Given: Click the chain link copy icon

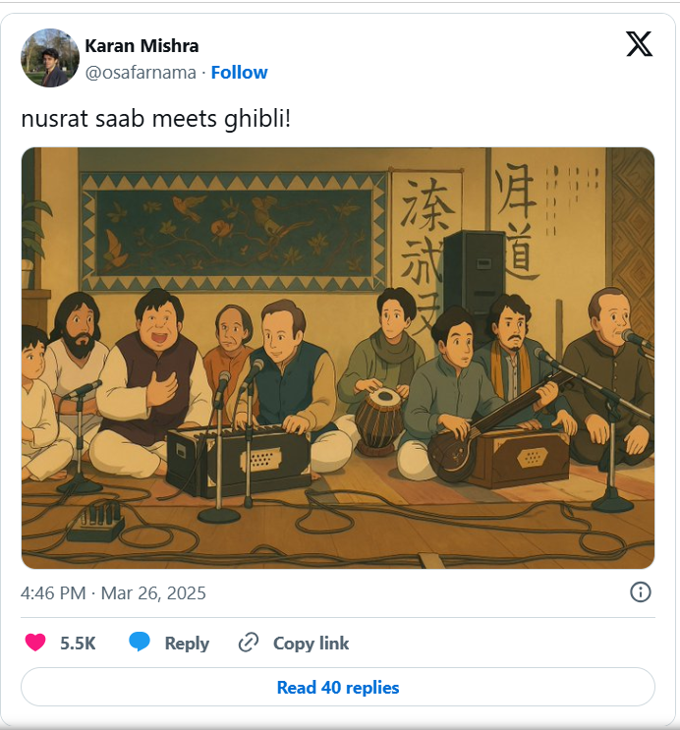Looking at the screenshot, I should 249,643.
